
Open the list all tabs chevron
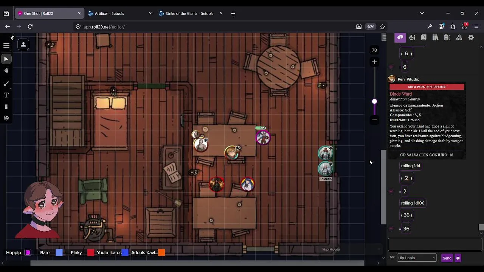click(422, 13)
